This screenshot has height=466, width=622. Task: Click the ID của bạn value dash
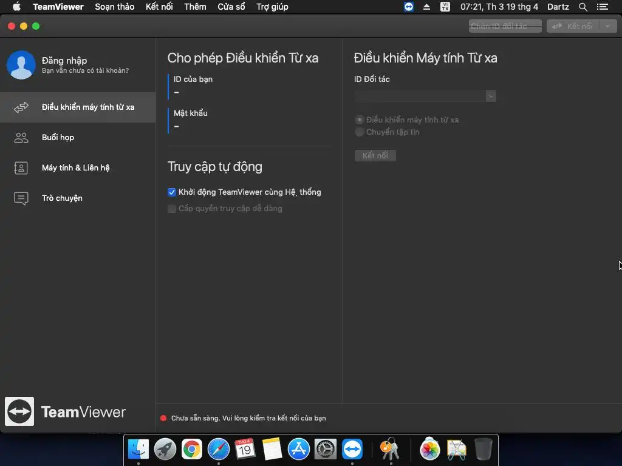pos(177,92)
